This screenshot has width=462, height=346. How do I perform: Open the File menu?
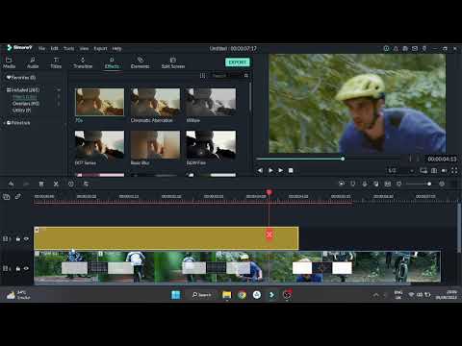click(x=41, y=48)
